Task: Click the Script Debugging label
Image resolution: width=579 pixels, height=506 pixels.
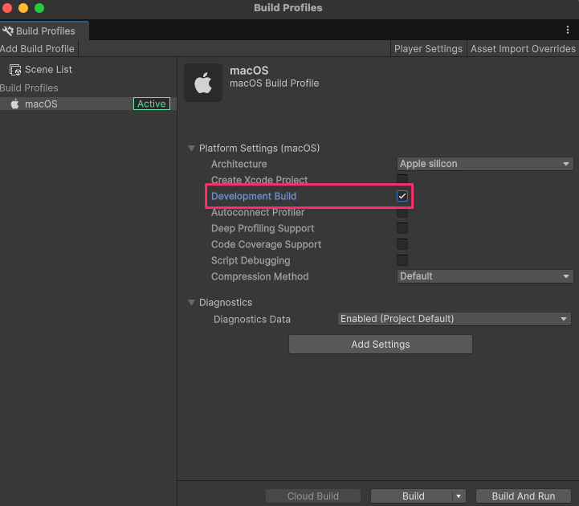Action: (x=251, y=261)
